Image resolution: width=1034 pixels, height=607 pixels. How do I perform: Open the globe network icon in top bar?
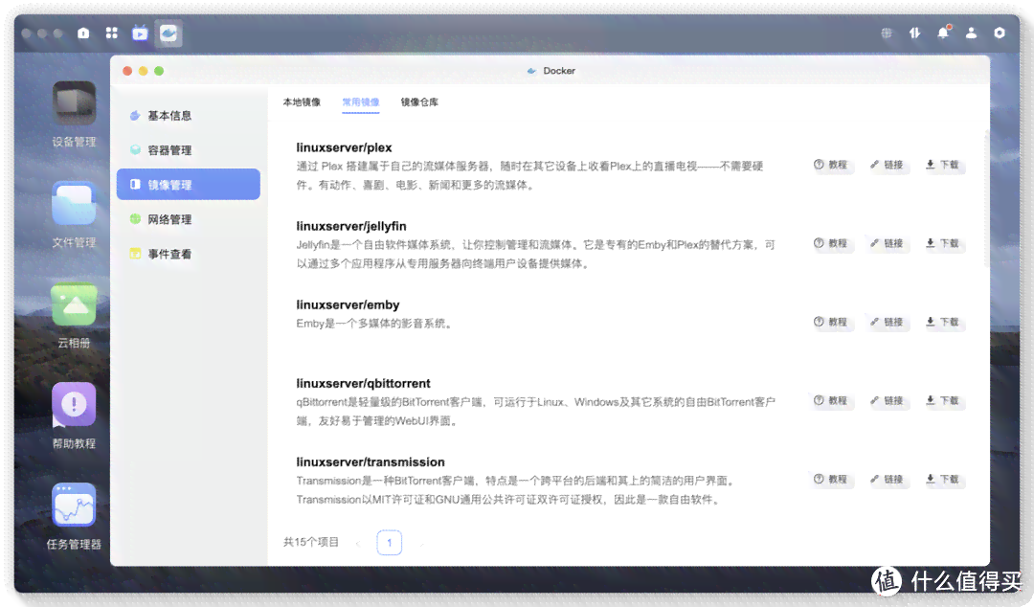[x=887, y=33]
